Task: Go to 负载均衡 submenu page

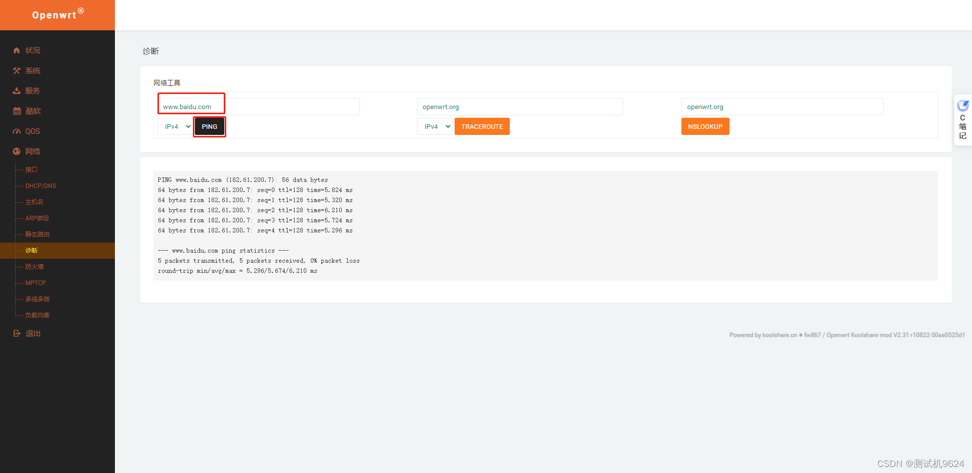Action: point(37,315)
